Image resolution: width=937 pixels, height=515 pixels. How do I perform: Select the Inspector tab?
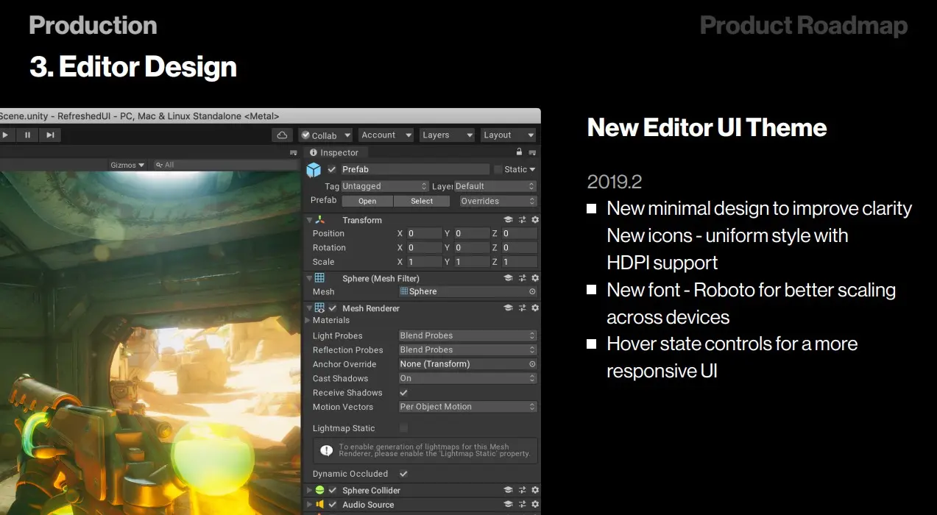[x=335, y=152]
